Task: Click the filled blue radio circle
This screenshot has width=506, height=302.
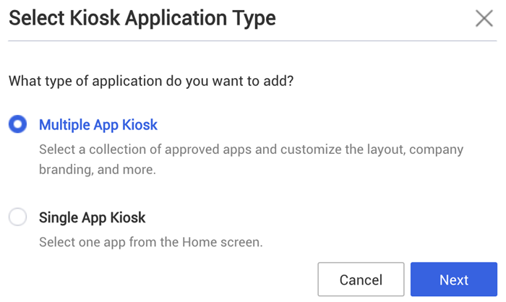Action: click(17, 124)
